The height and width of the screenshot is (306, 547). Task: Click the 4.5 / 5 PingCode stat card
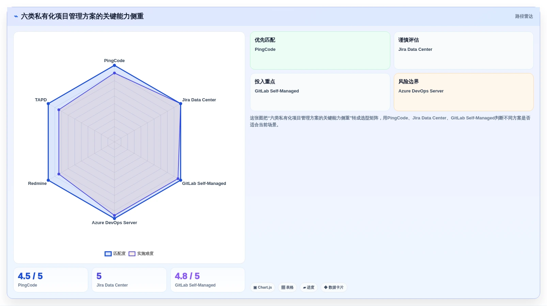click(51, 280)
